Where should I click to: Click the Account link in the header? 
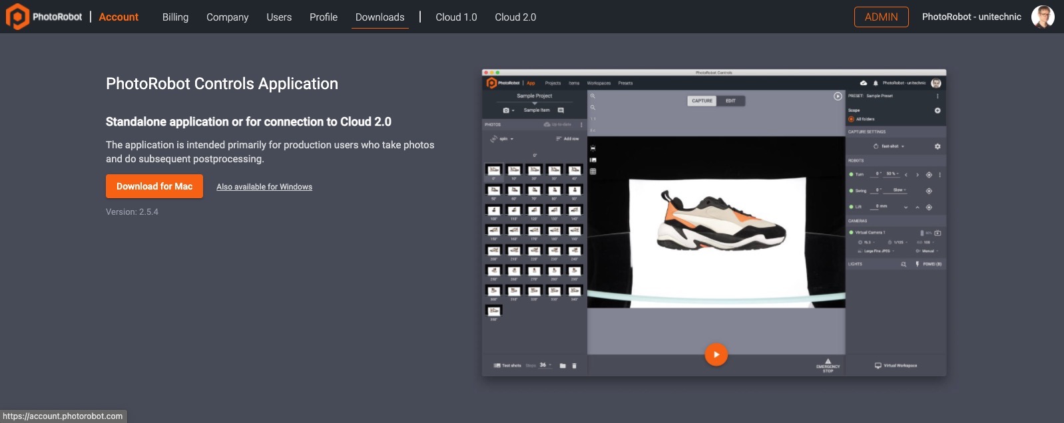pos(119,17)
